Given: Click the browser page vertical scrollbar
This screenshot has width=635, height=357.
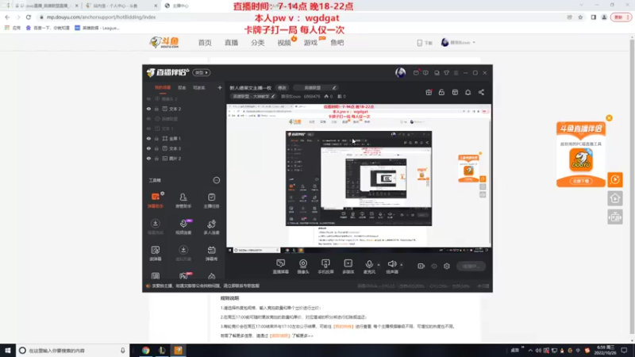Looking at the screenshot, I should (632, 186).
